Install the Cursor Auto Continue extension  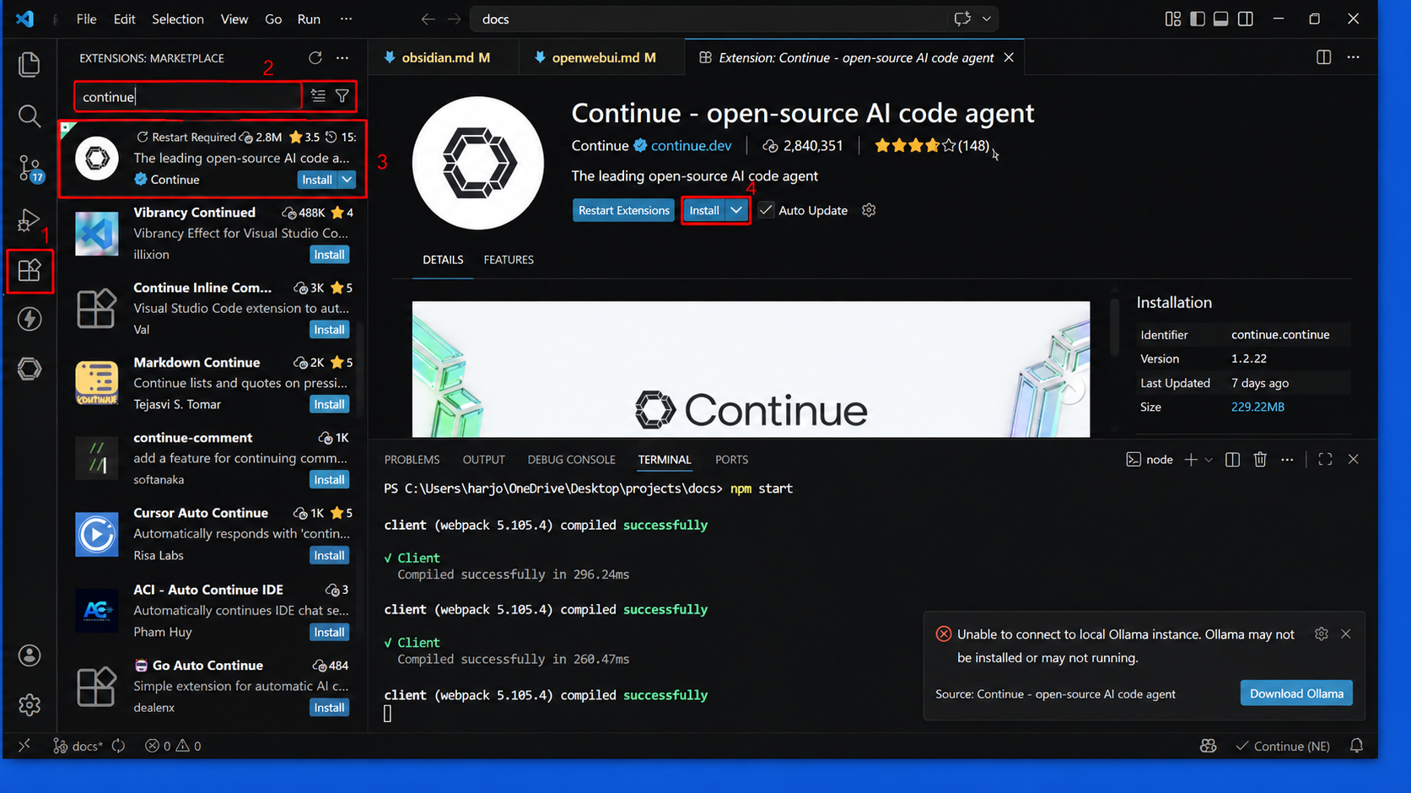[329, 555]
